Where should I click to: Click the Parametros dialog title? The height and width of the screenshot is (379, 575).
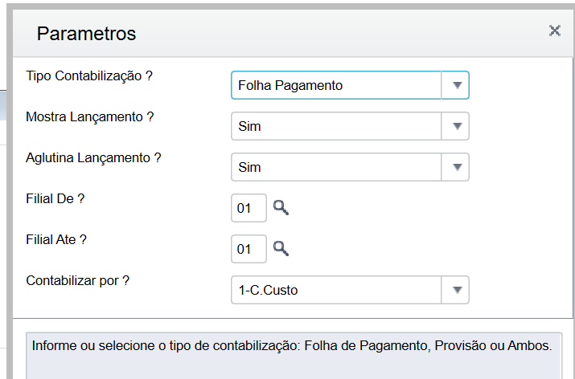(86, 34)
